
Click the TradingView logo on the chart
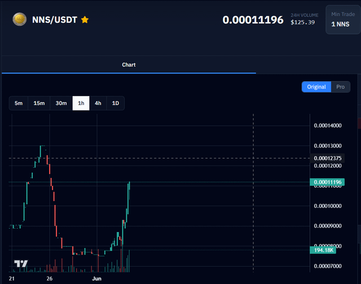pyautogui.click(x=21, y=264)
